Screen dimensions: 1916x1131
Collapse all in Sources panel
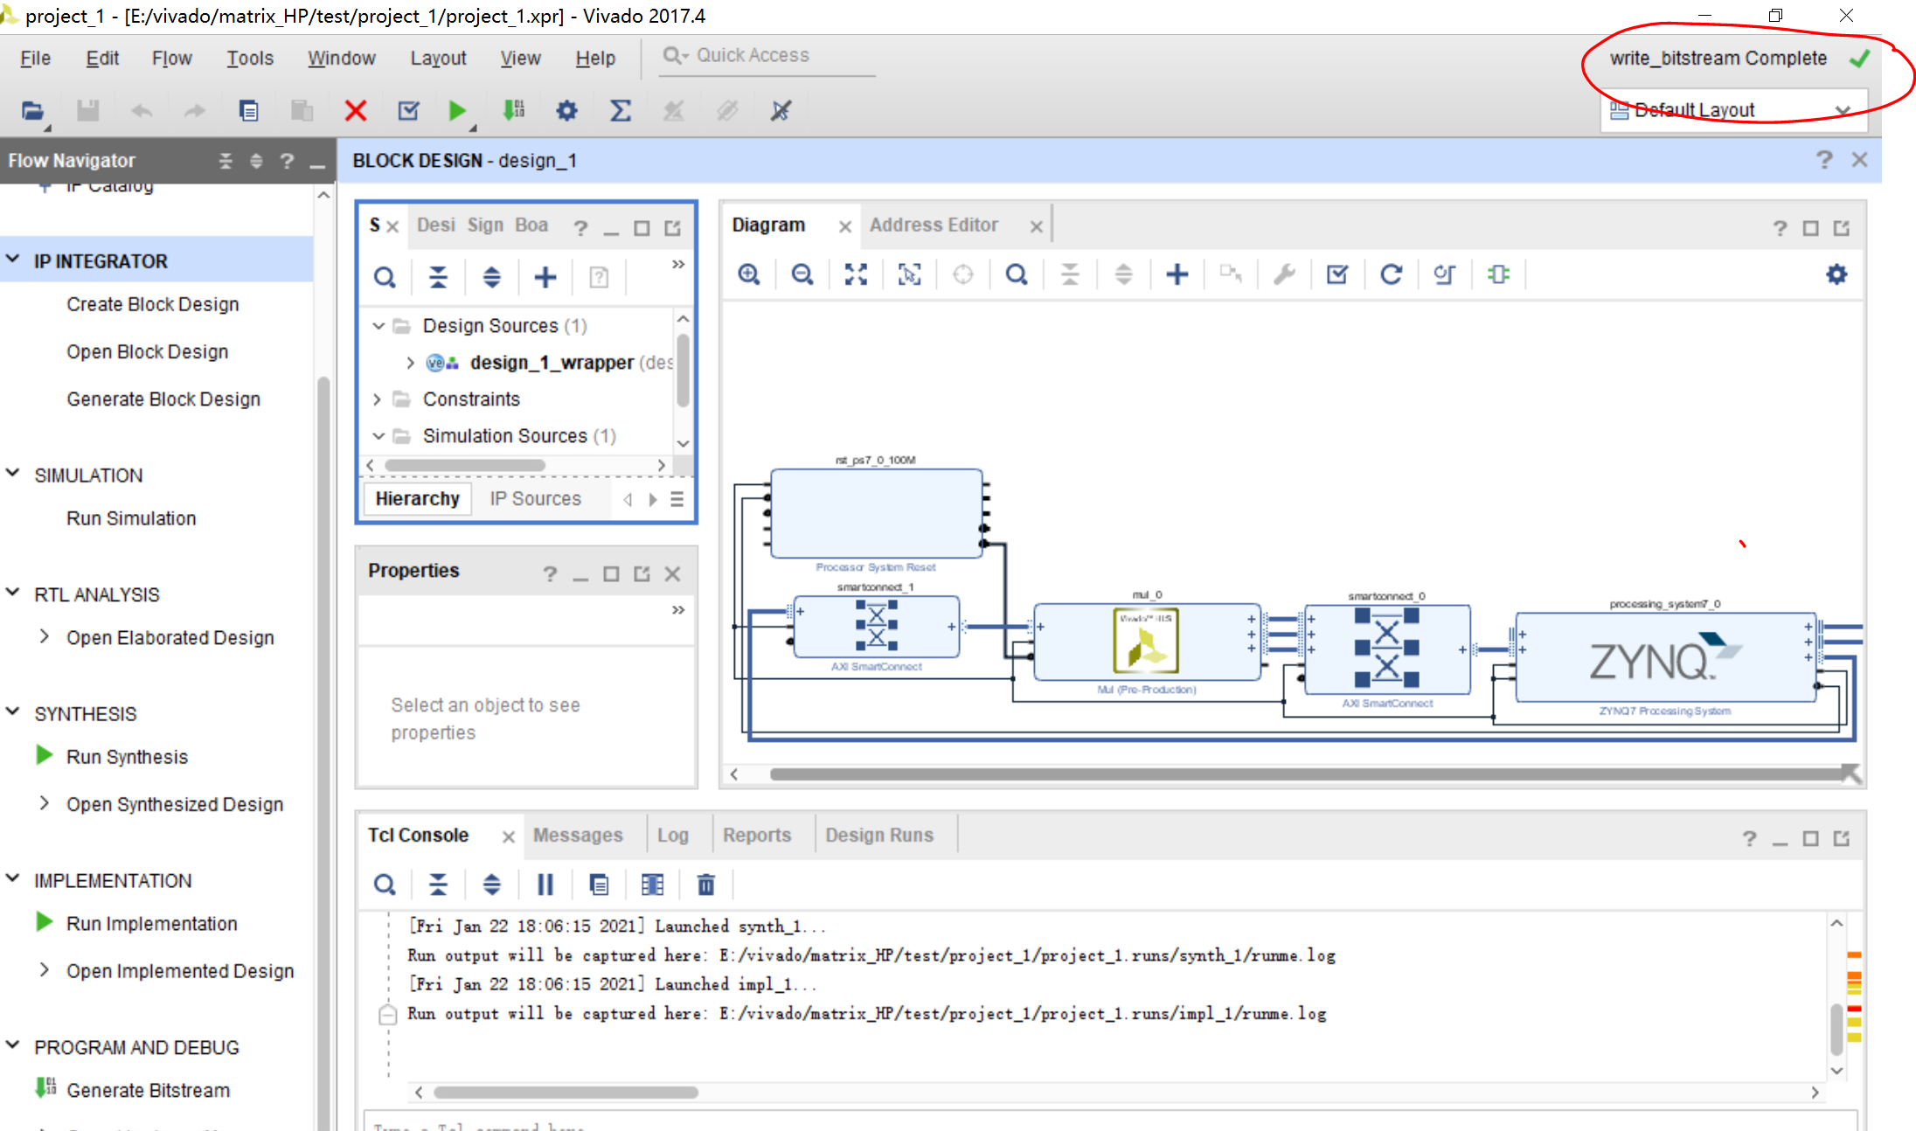click(438, 277)
